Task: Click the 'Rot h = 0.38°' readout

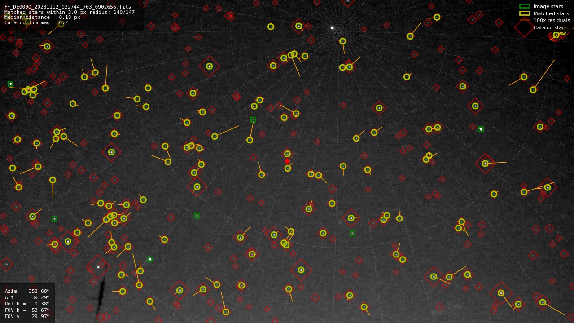Action: click(27, 304)
